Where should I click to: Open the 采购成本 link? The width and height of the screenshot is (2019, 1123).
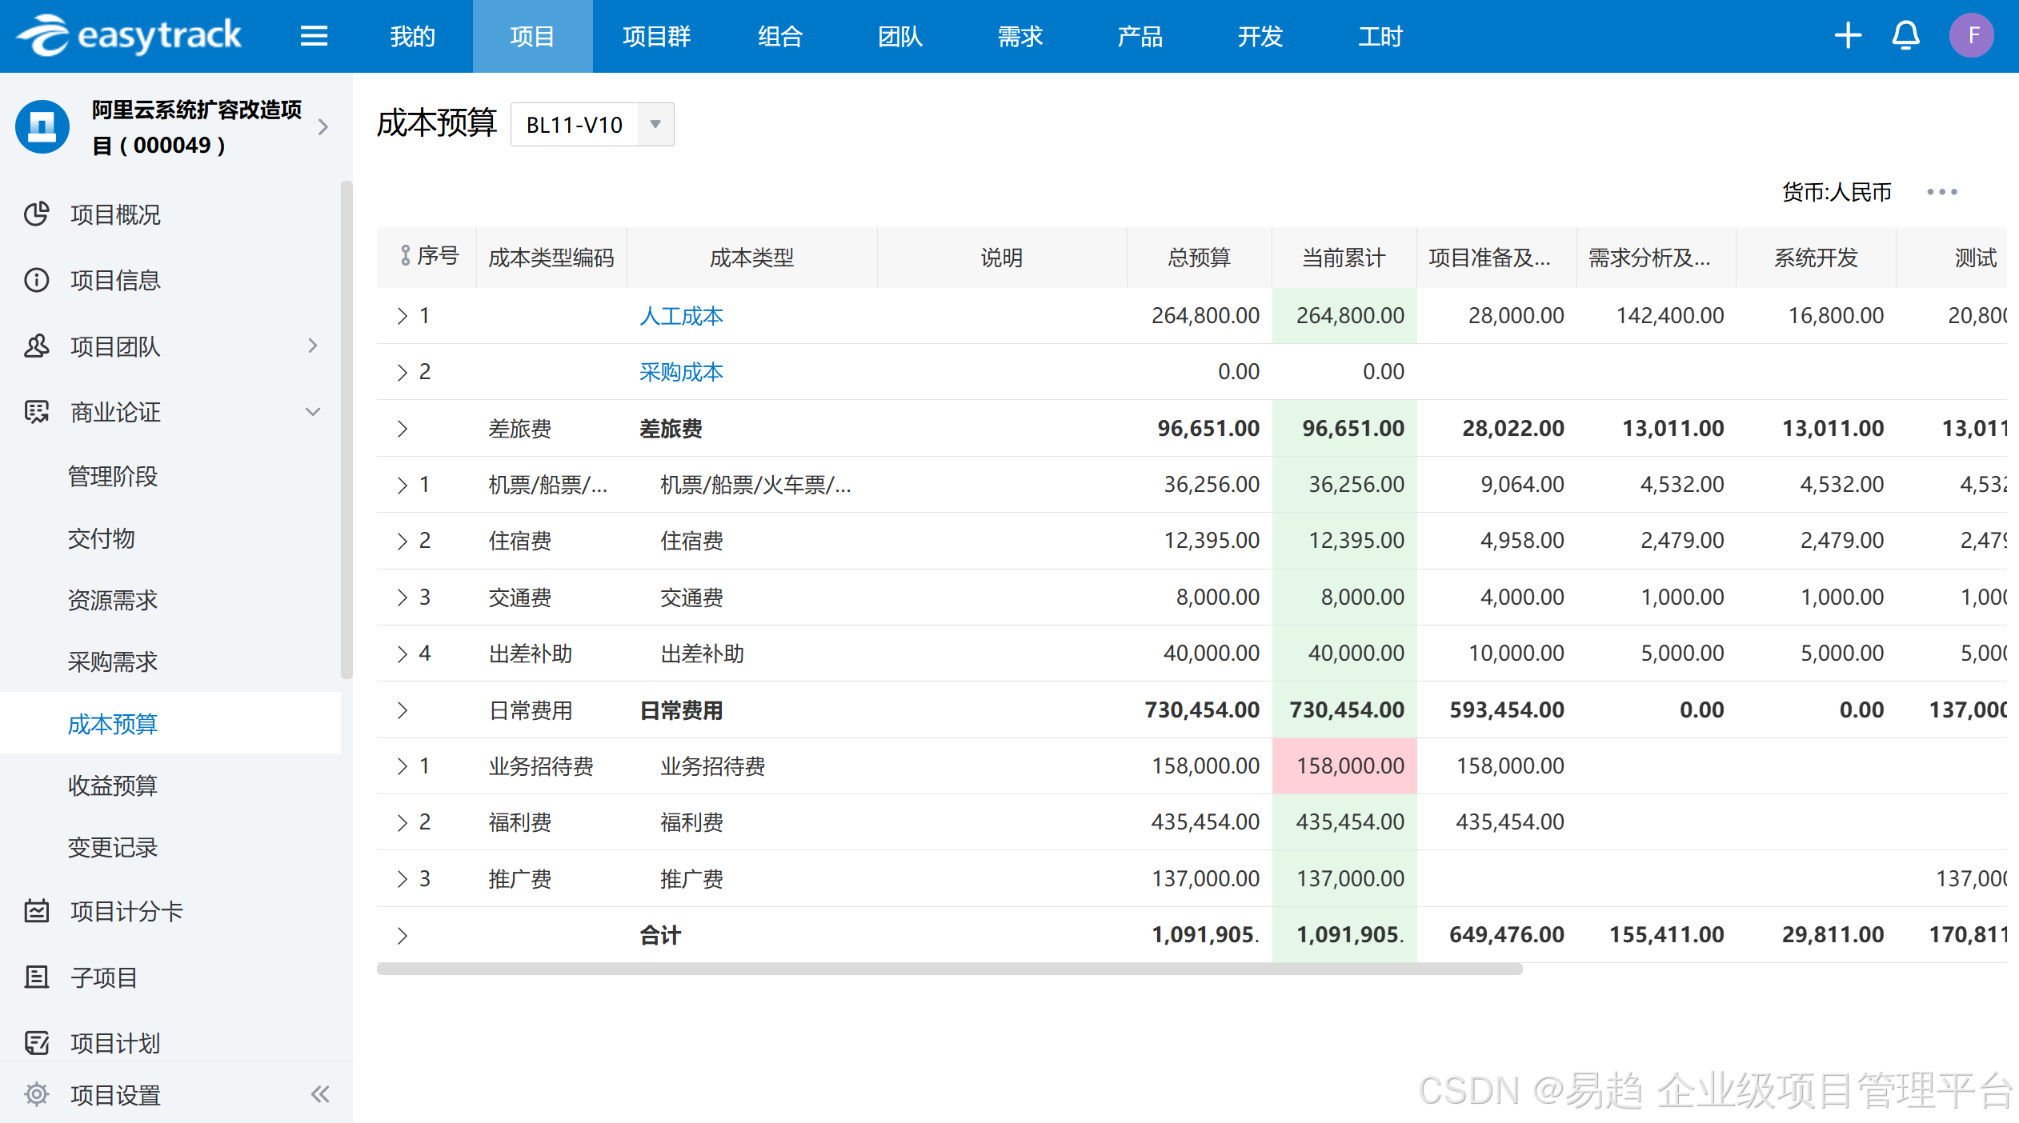pyautogui.click(x=681, y=372)
